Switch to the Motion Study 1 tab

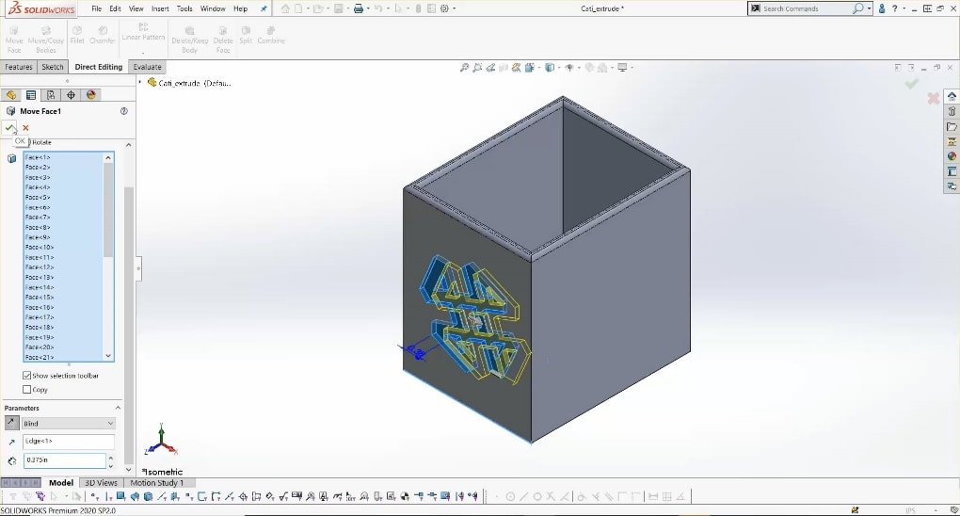(x=156, y=483)
